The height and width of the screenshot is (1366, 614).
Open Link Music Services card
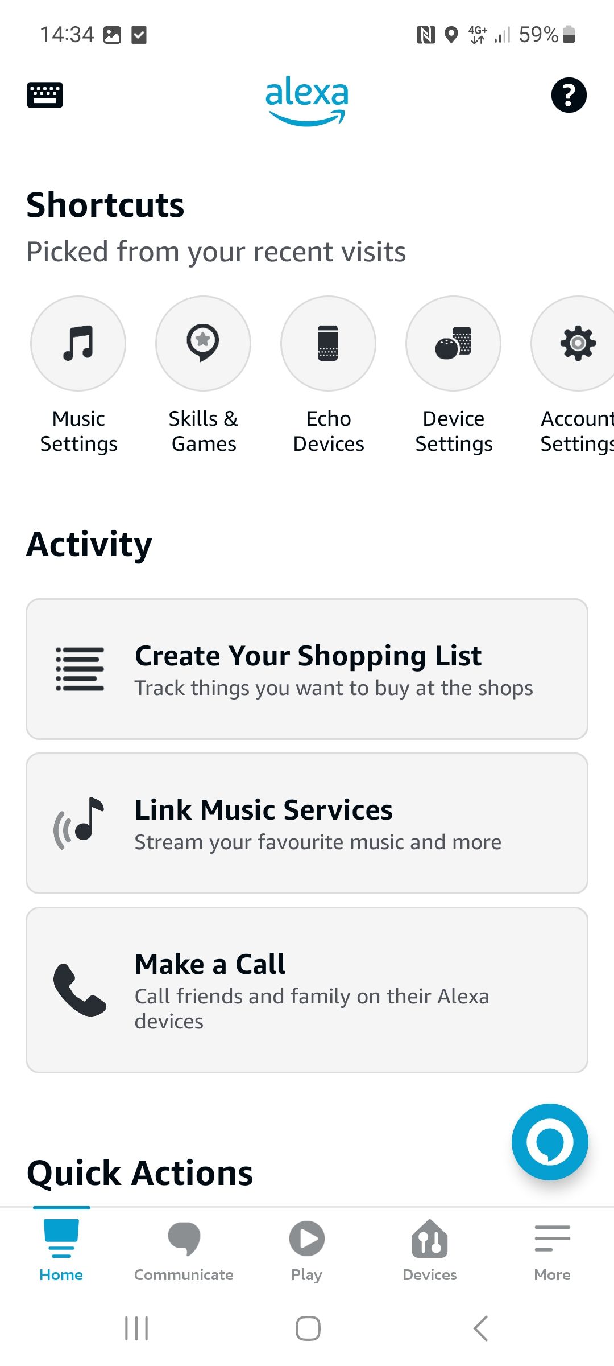[307, 823]
